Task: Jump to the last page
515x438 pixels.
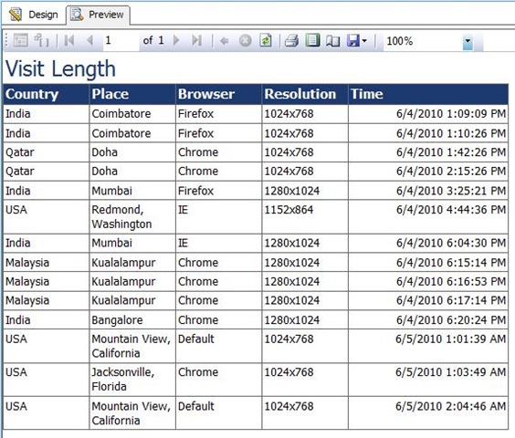Action: (x=196, y=41)
